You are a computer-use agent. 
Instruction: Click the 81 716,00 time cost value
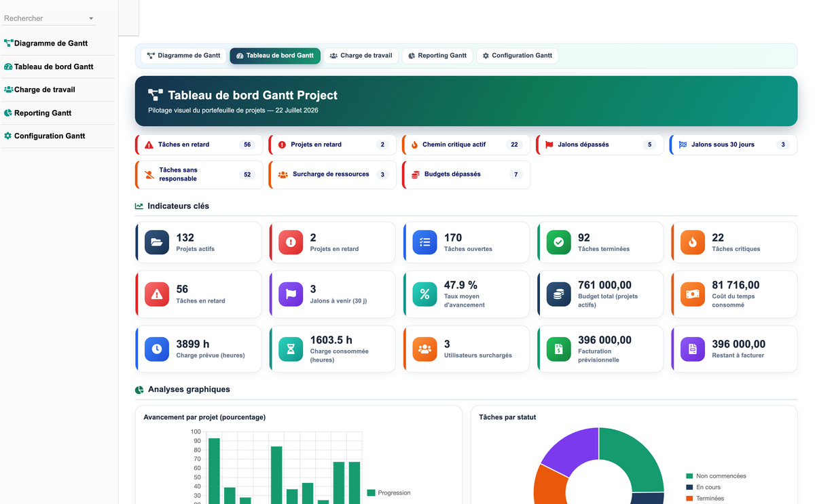(736, 285)
